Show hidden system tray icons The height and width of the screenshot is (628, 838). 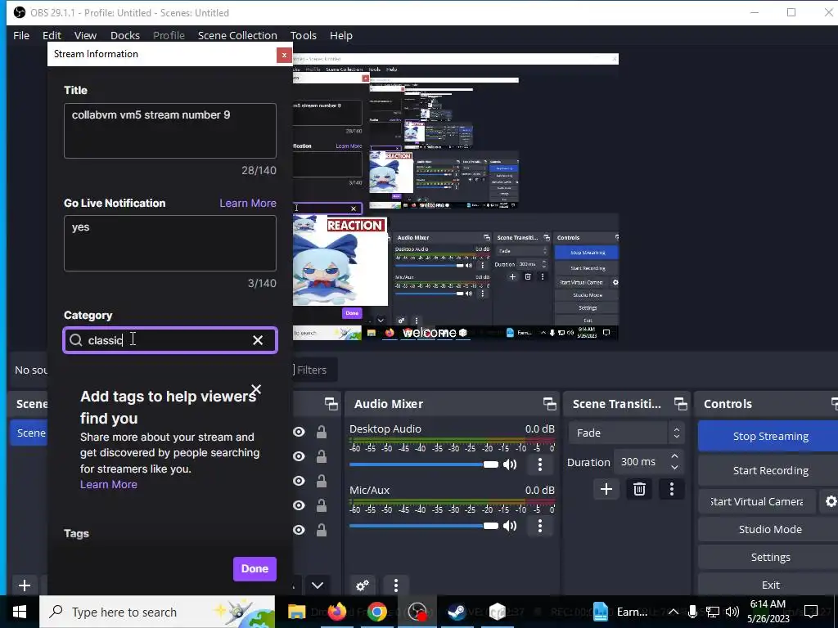tap(674, 612)
